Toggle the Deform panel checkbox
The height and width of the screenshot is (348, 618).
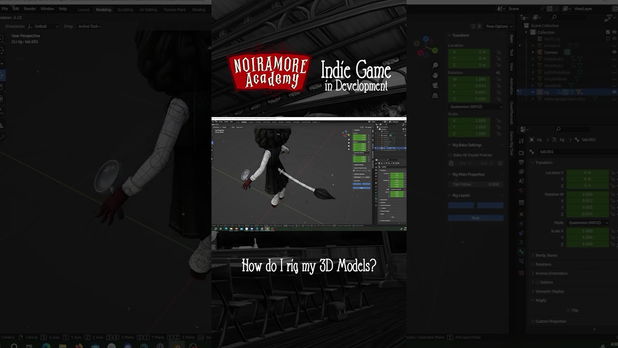536,282
